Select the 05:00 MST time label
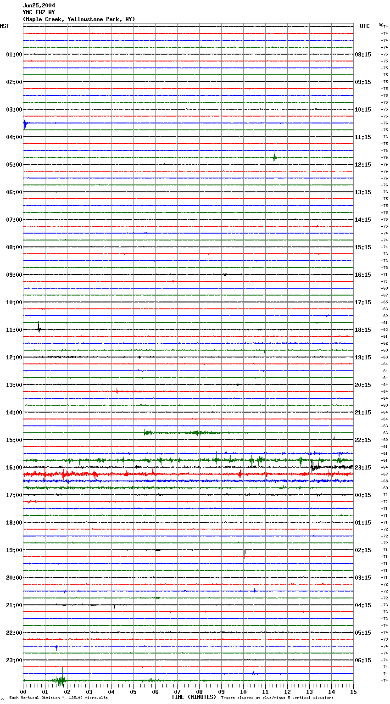 coord(14,165)
